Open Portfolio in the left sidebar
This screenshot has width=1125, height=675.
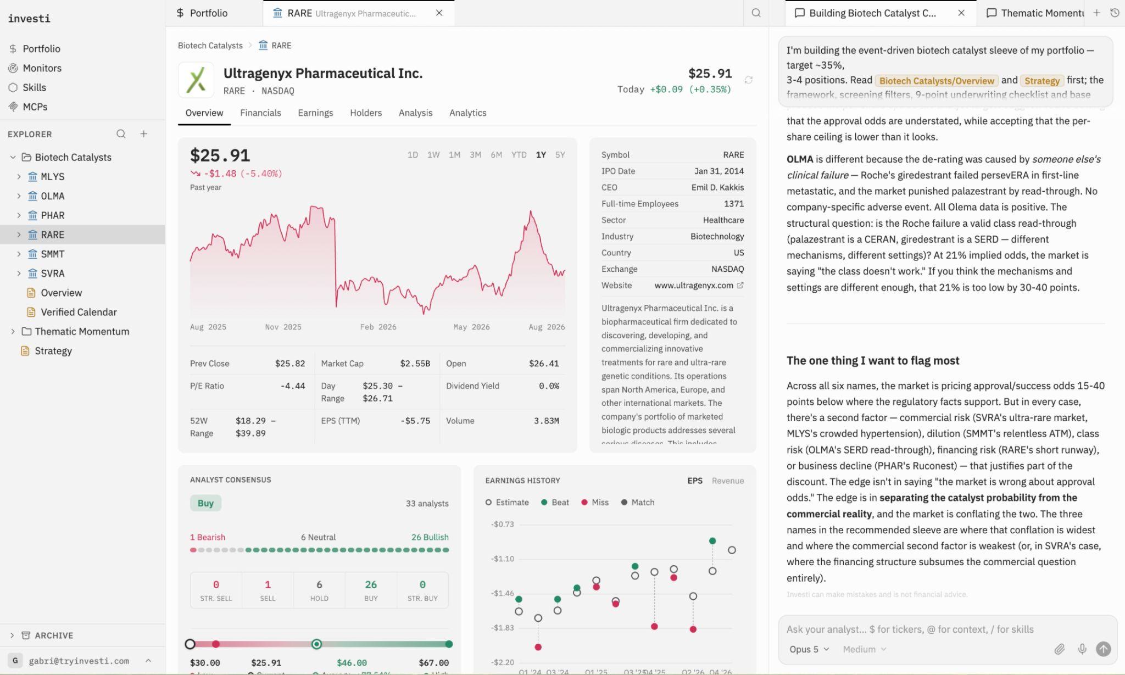41,49
